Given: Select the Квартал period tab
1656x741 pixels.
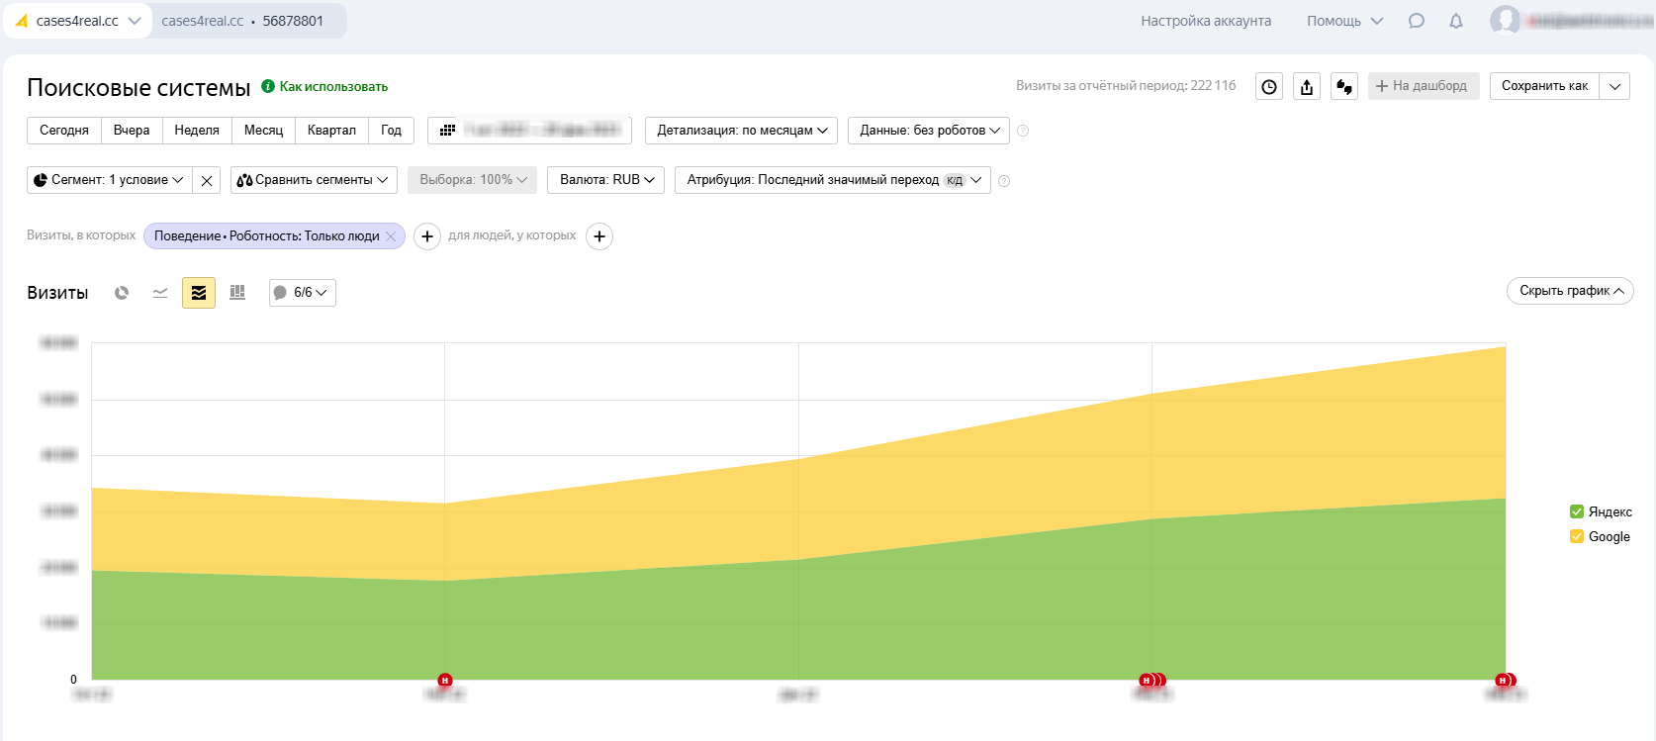Looking at the screenshot, I should [x=331, y=131].
